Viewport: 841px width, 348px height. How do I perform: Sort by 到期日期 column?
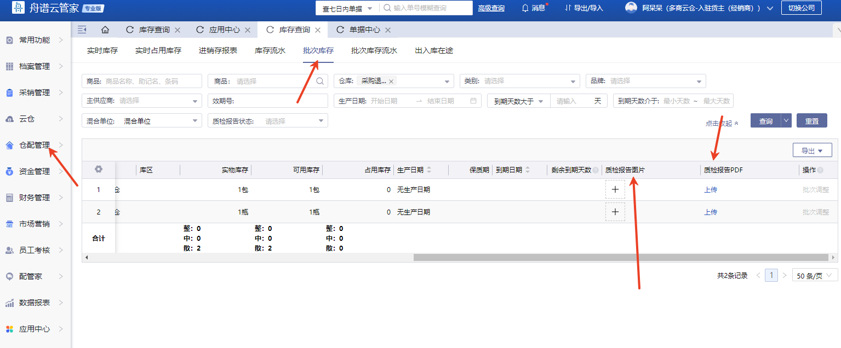tap(528, 170)
